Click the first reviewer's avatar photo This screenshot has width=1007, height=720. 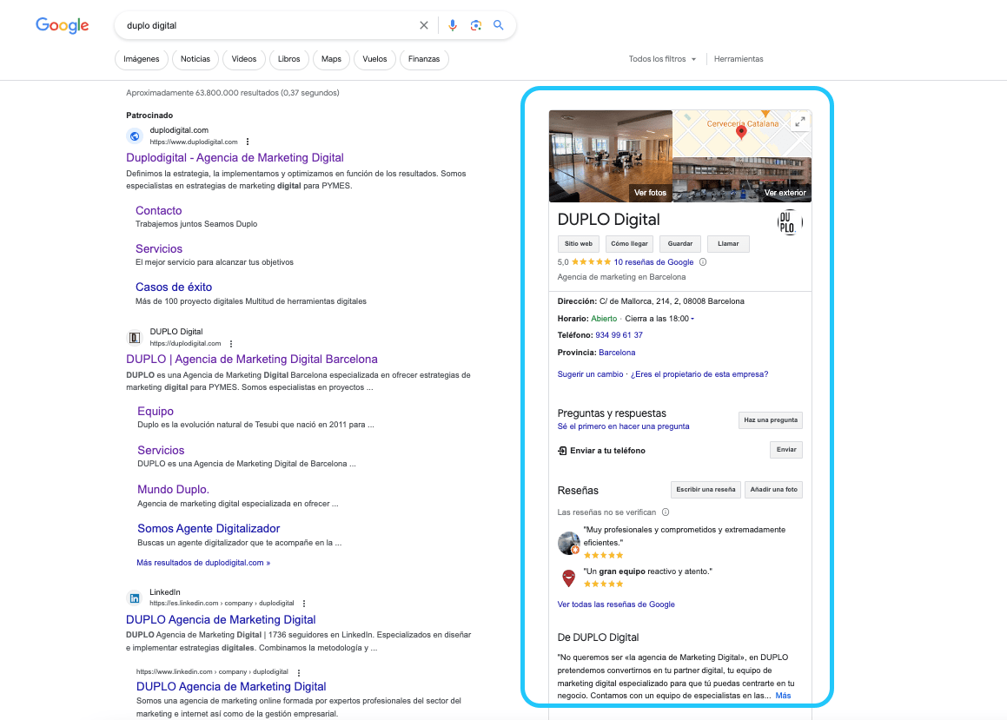pyautogui.click(x=569, y=543)
